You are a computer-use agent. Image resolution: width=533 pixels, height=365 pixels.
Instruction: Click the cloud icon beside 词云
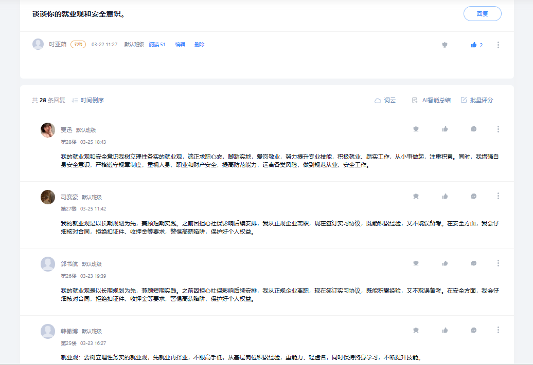(378, 101)
